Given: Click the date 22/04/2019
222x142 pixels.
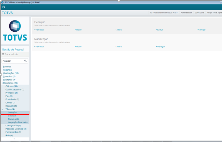Looking at the screenshot, I should click(x=200, y=12).
